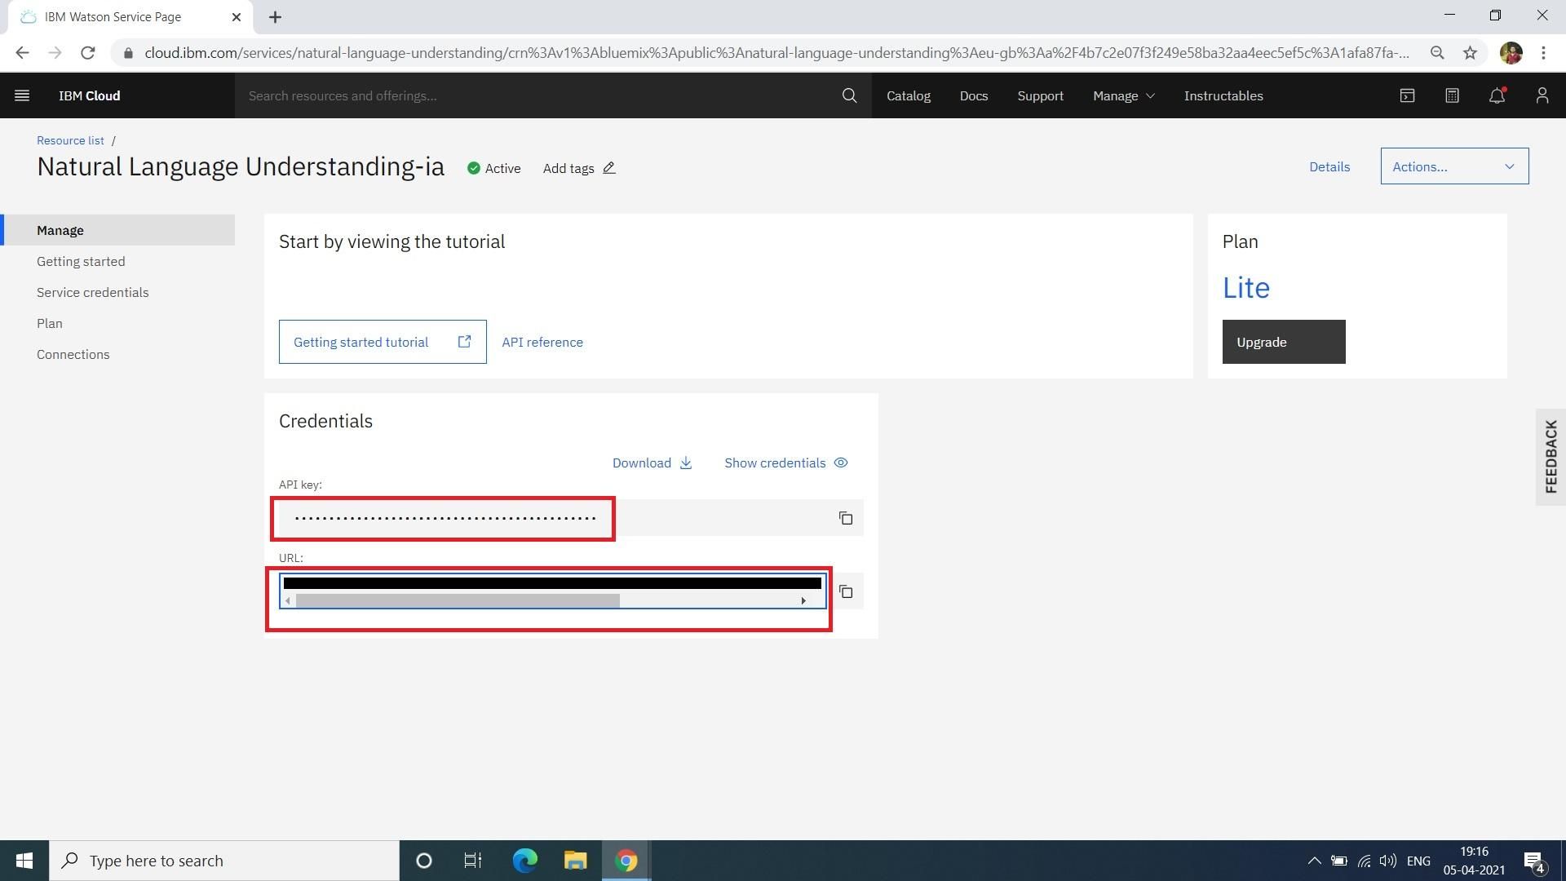Expand the Manage menu in top bar
The width and height of the screenshot is (1566, 881).
pos(1123,95)
